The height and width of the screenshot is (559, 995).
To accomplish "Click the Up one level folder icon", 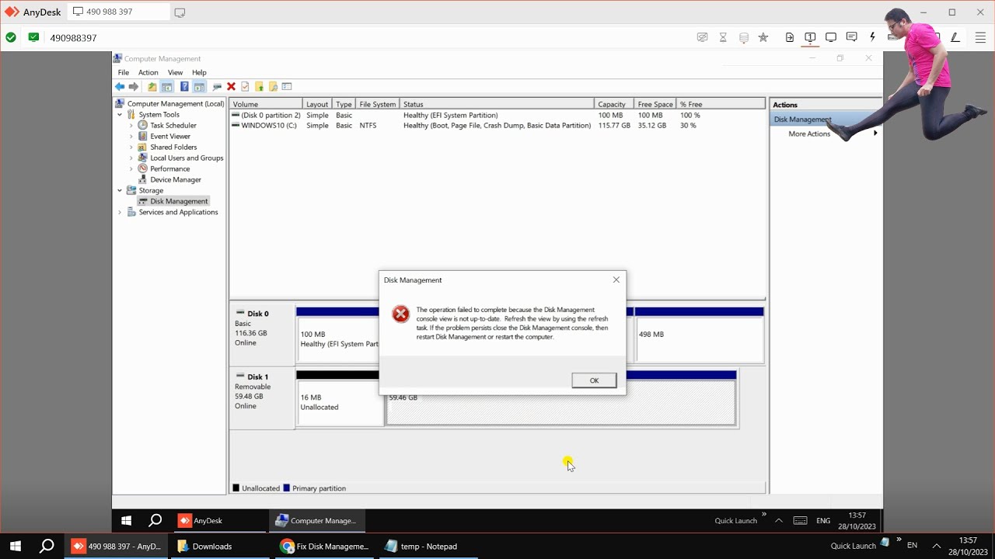I will (x=152, y=86).
